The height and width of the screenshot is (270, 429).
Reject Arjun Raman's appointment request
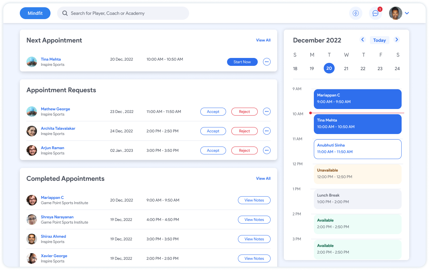click(245, 150)
